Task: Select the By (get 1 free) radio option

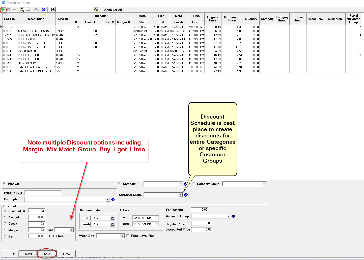Action: pyautogui.click(x=5, y=237)
